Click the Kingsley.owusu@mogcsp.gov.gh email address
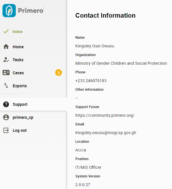Screen dimensions: 172x189 point(106,133)
